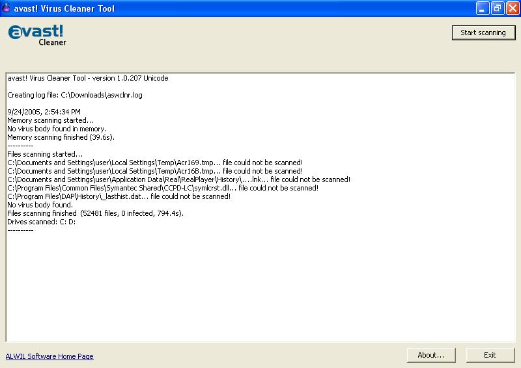Click the Acr169.tmp unscanned file entry
The width and height of the screenshot is (521, 368).
tap(154, 163)
